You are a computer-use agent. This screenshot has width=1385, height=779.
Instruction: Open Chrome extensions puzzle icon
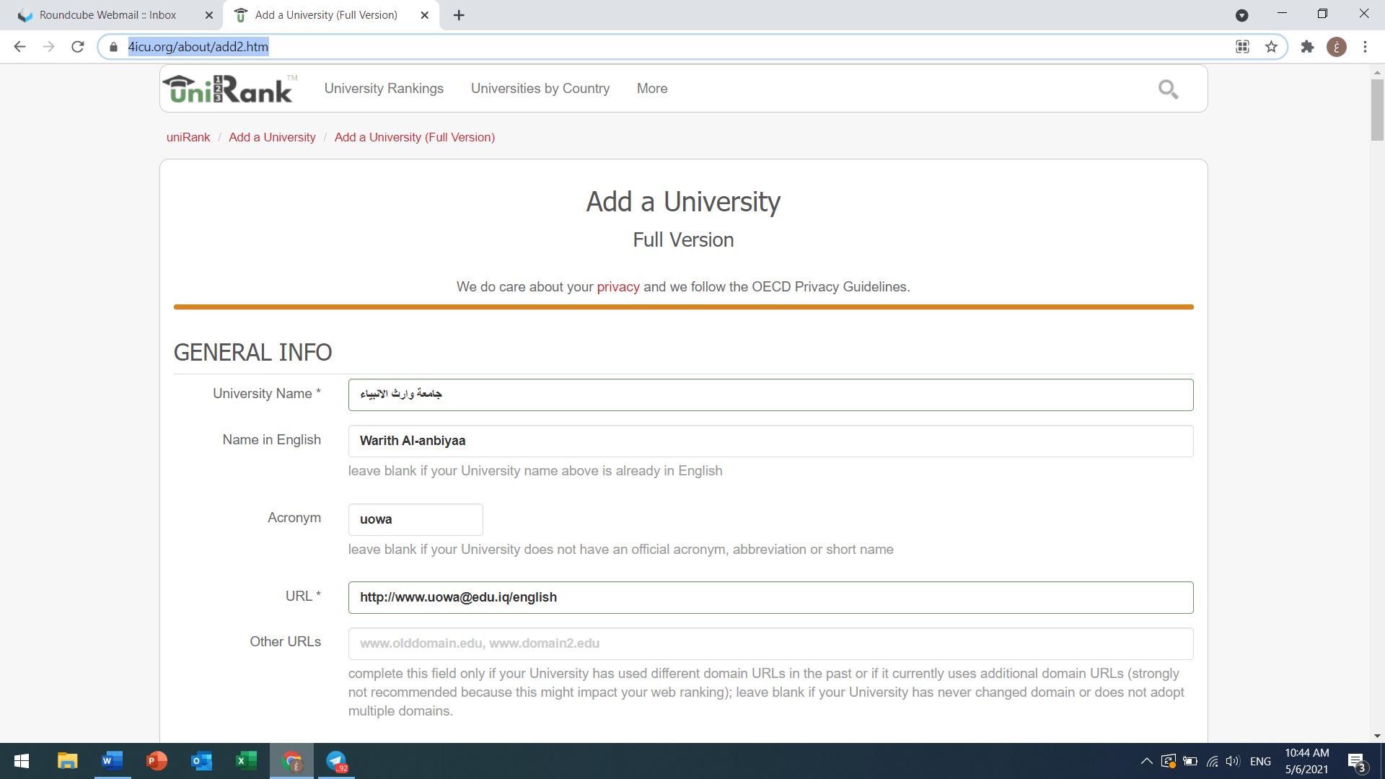point(1307,47)
